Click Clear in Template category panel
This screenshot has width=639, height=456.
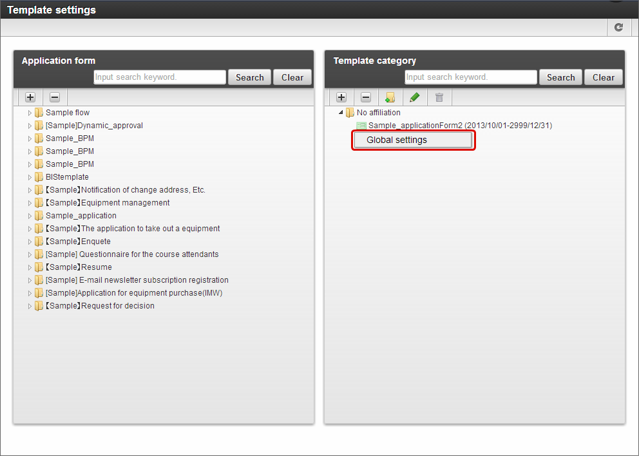(603, 77)
